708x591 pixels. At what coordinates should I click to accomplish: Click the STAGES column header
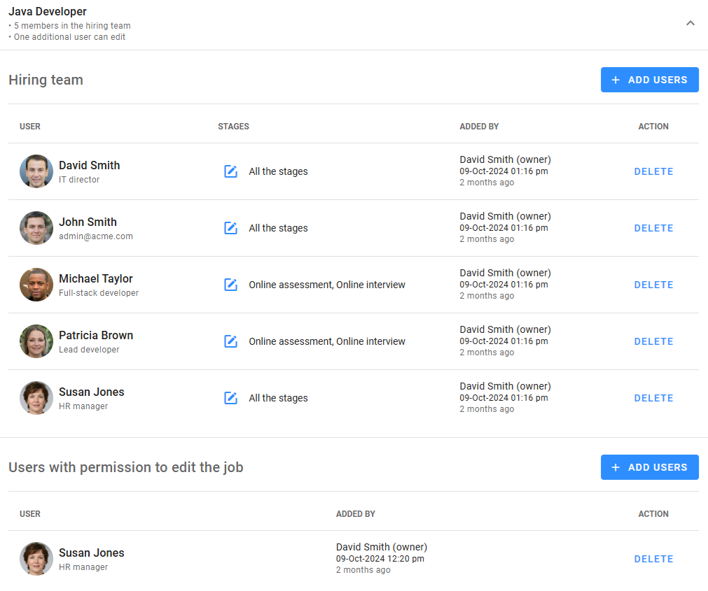[x=233, y=127]
